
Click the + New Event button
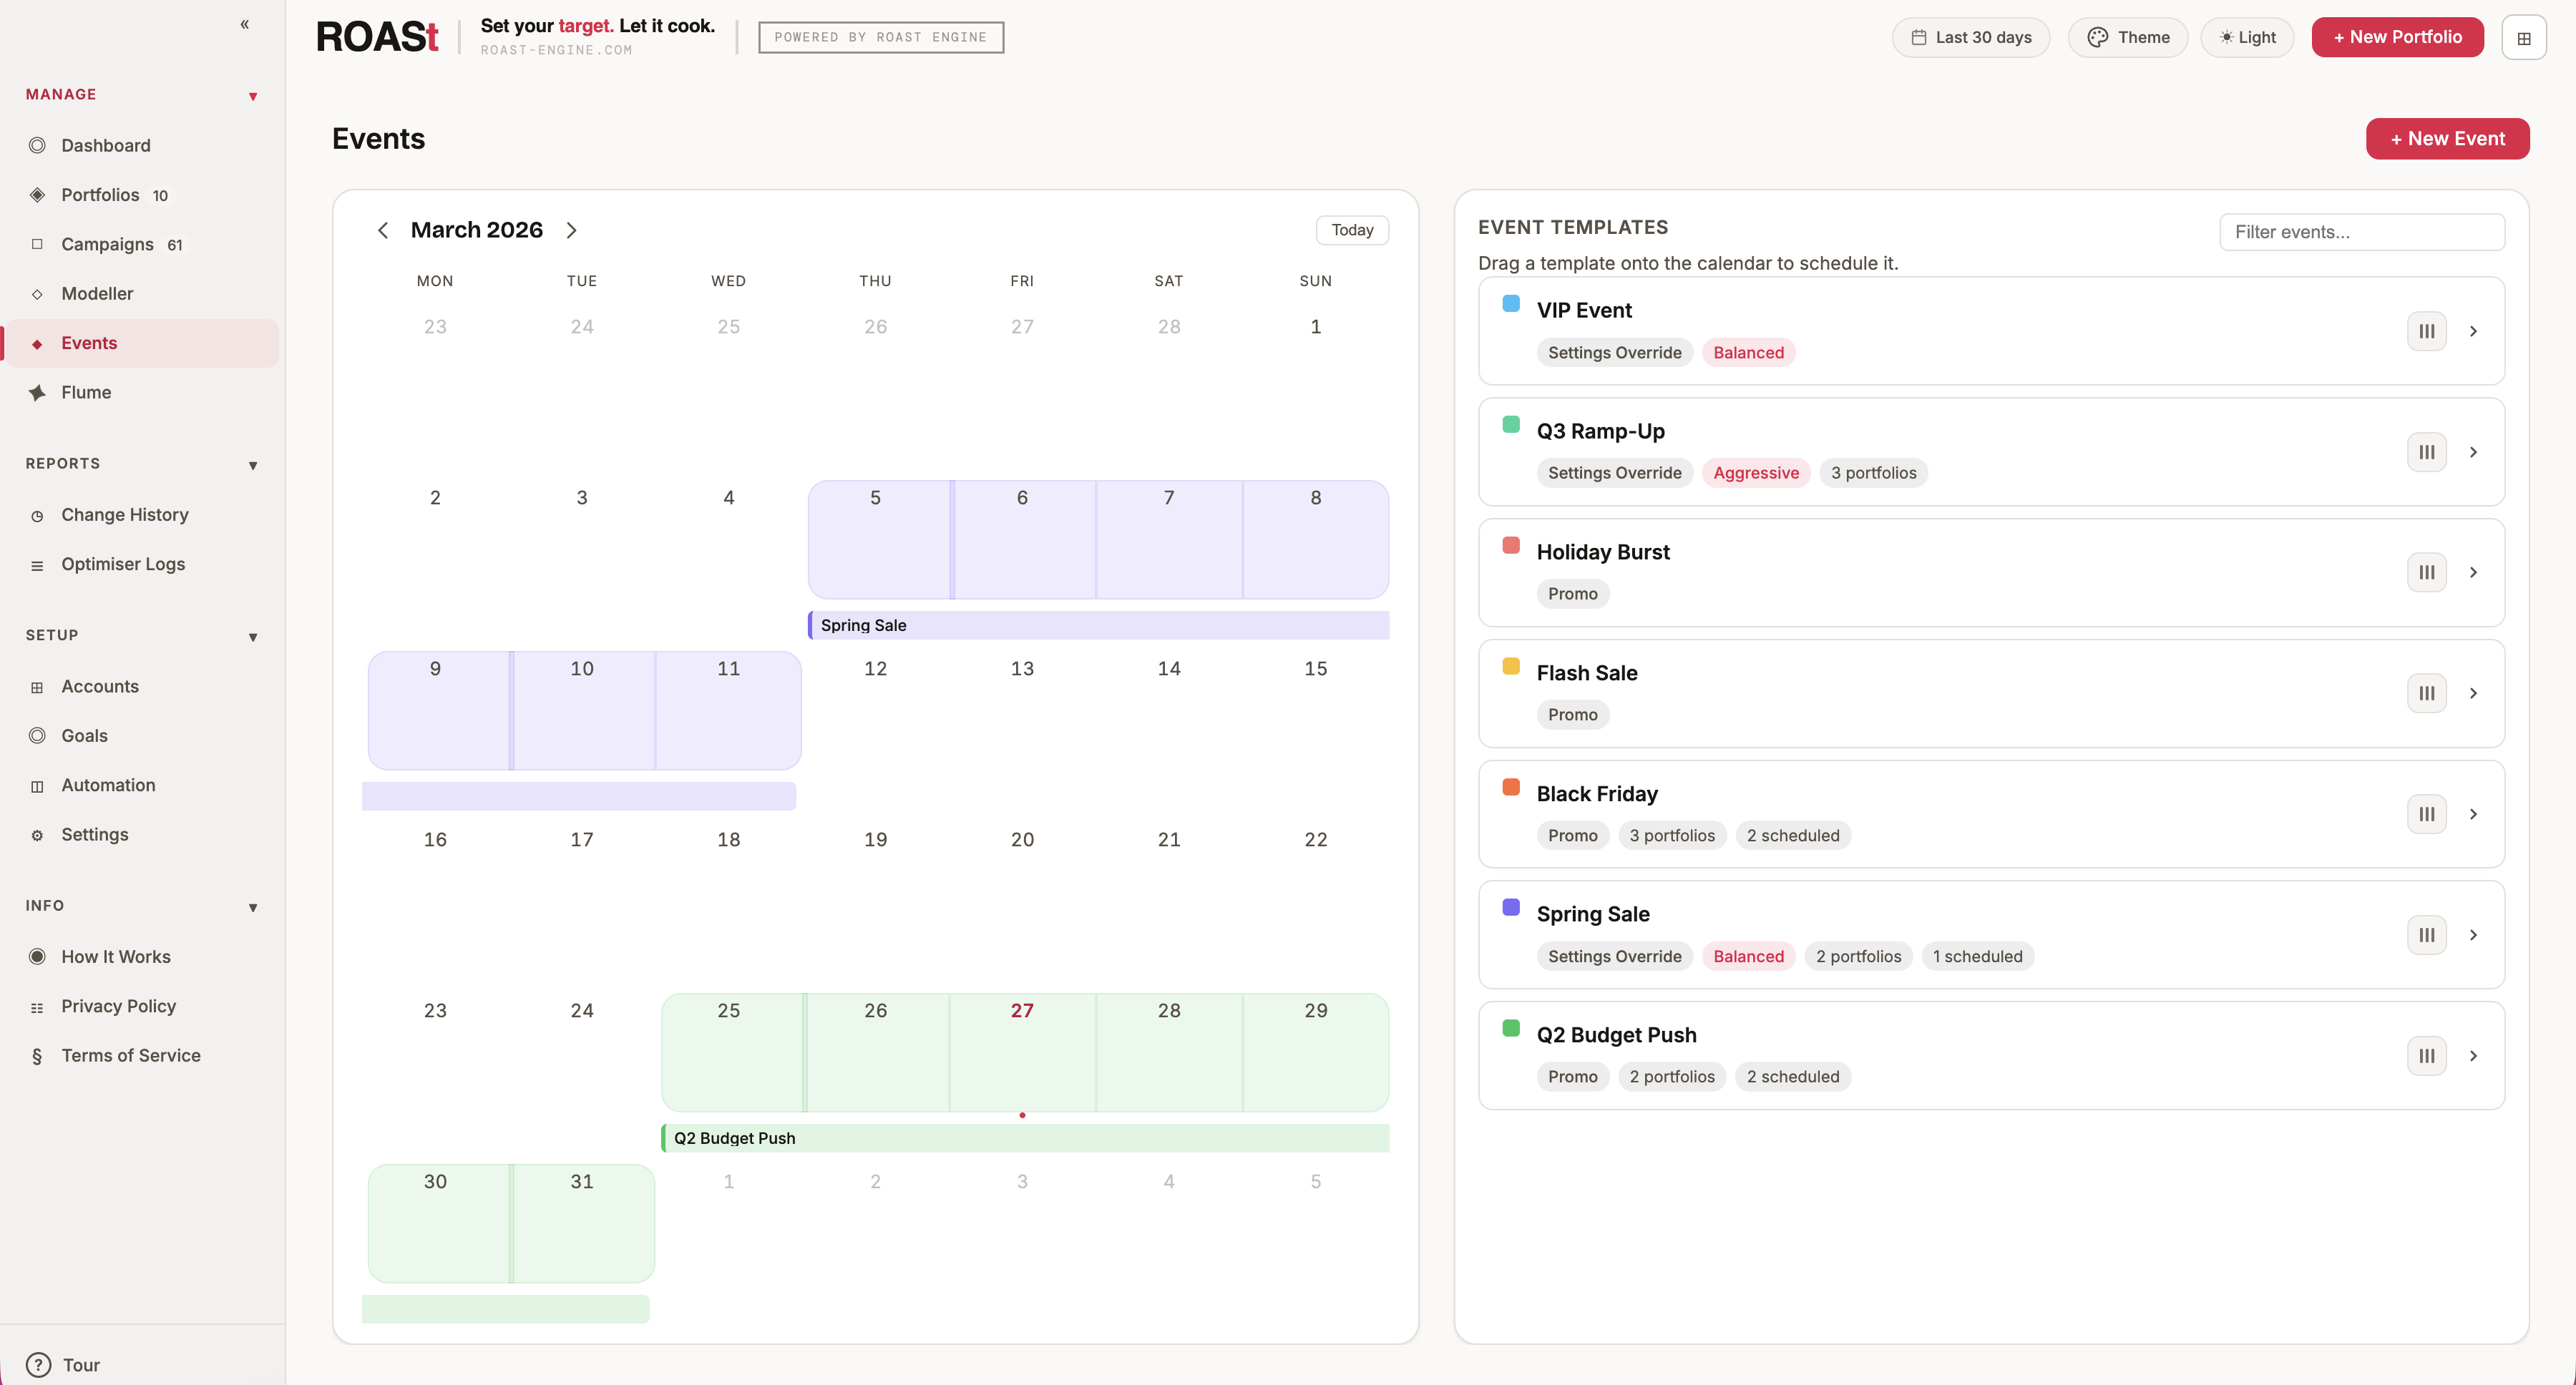tap(2447, 138)
